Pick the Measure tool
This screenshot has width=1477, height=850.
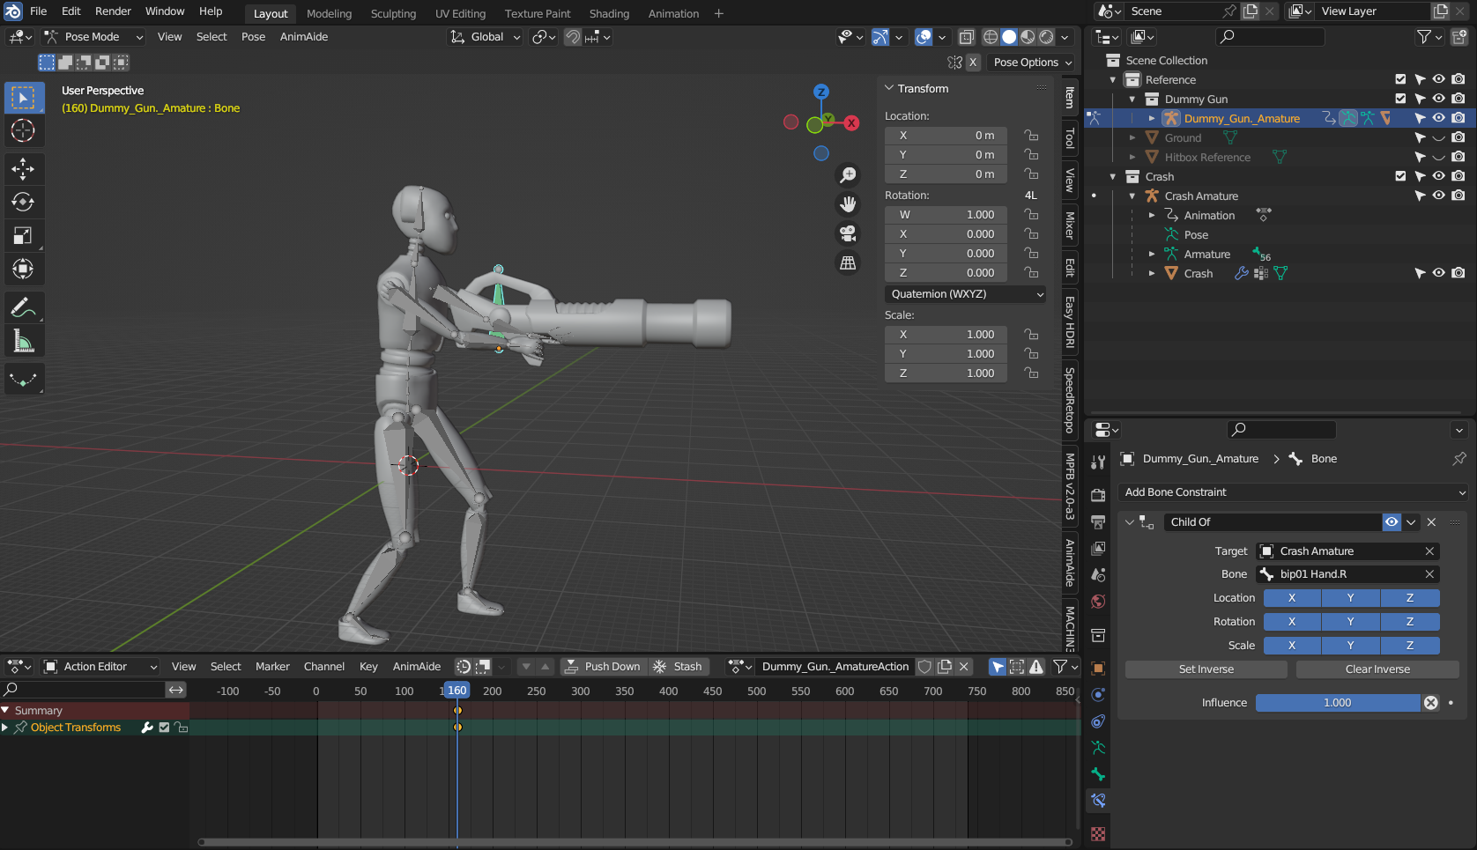pyautogui.click(x=23, y=342)
